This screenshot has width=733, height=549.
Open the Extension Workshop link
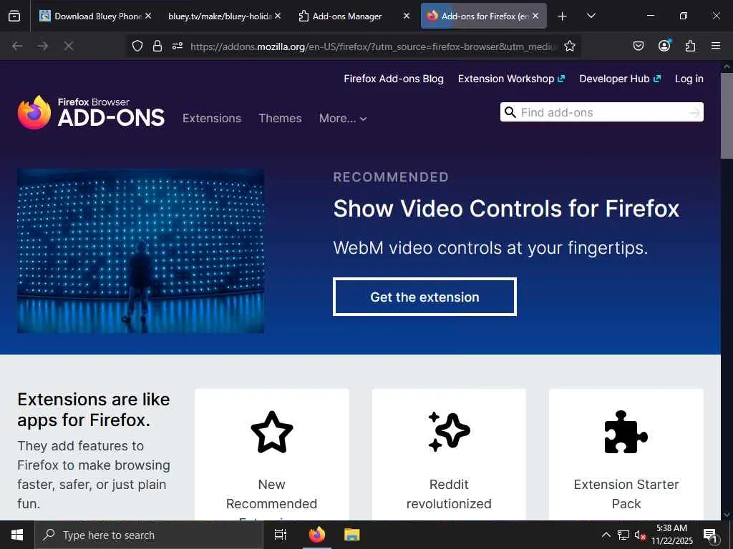(x=511, y=79)
